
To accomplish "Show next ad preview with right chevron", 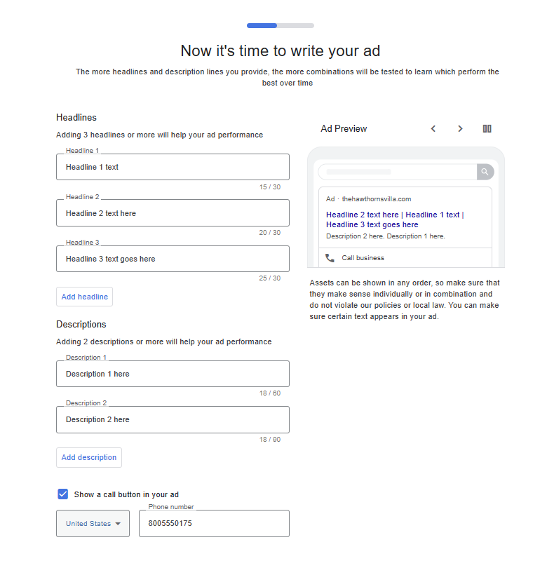I will pos(460,128).
